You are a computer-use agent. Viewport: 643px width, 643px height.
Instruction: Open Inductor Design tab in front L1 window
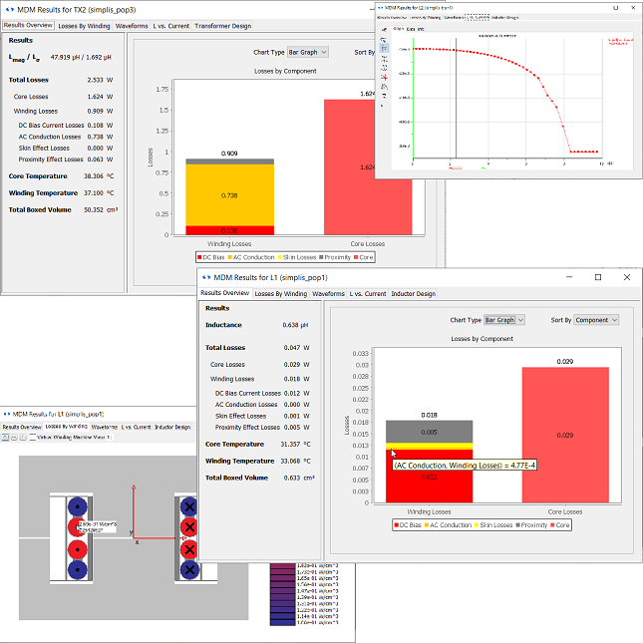tap(413, 294)
